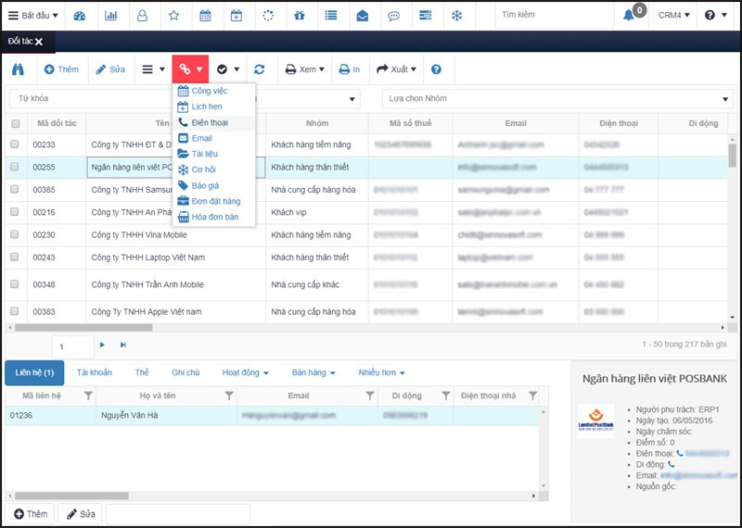
Task: Expand the Bán hàng tab dropdown
Action: pyautogui.click(x=313, y=373)
